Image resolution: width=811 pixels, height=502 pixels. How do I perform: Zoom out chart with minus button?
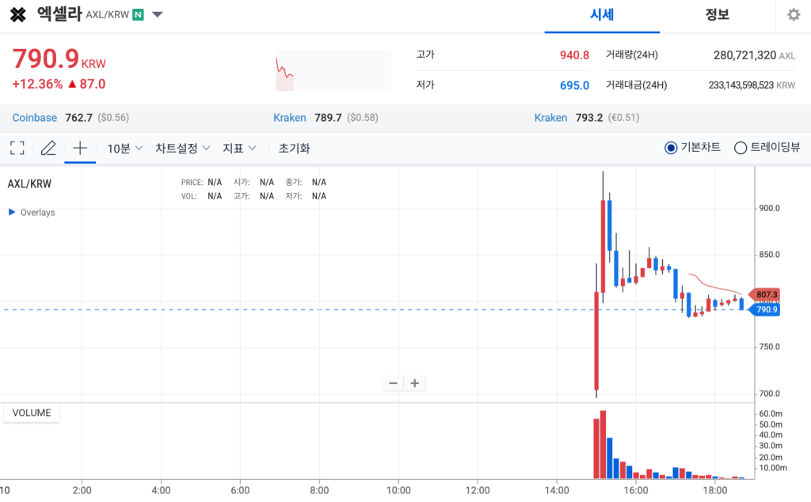(x=393, y=383)
